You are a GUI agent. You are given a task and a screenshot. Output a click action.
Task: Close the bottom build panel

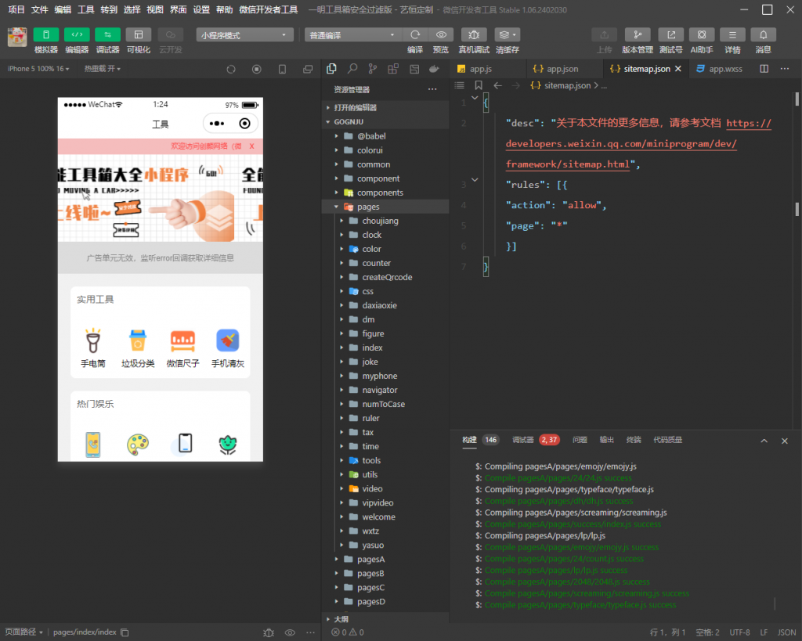785,441
